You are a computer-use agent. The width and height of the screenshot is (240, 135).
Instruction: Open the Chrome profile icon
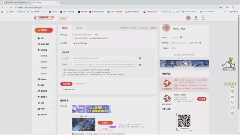233,7
